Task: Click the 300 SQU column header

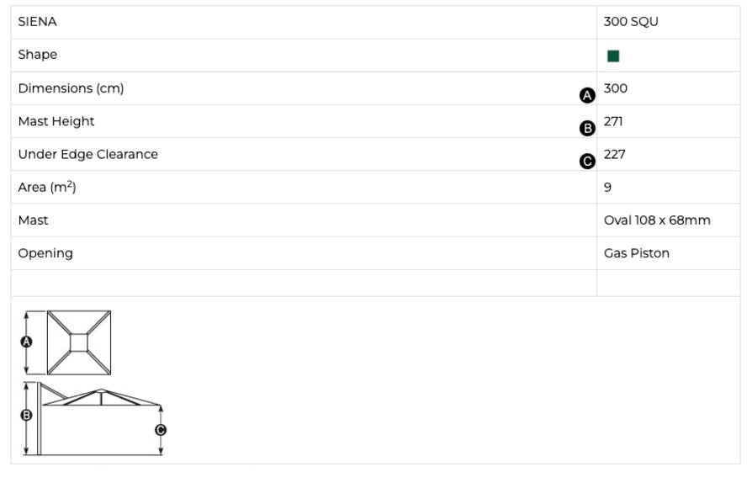Action: pyautogui.click(x=631, y=22)
